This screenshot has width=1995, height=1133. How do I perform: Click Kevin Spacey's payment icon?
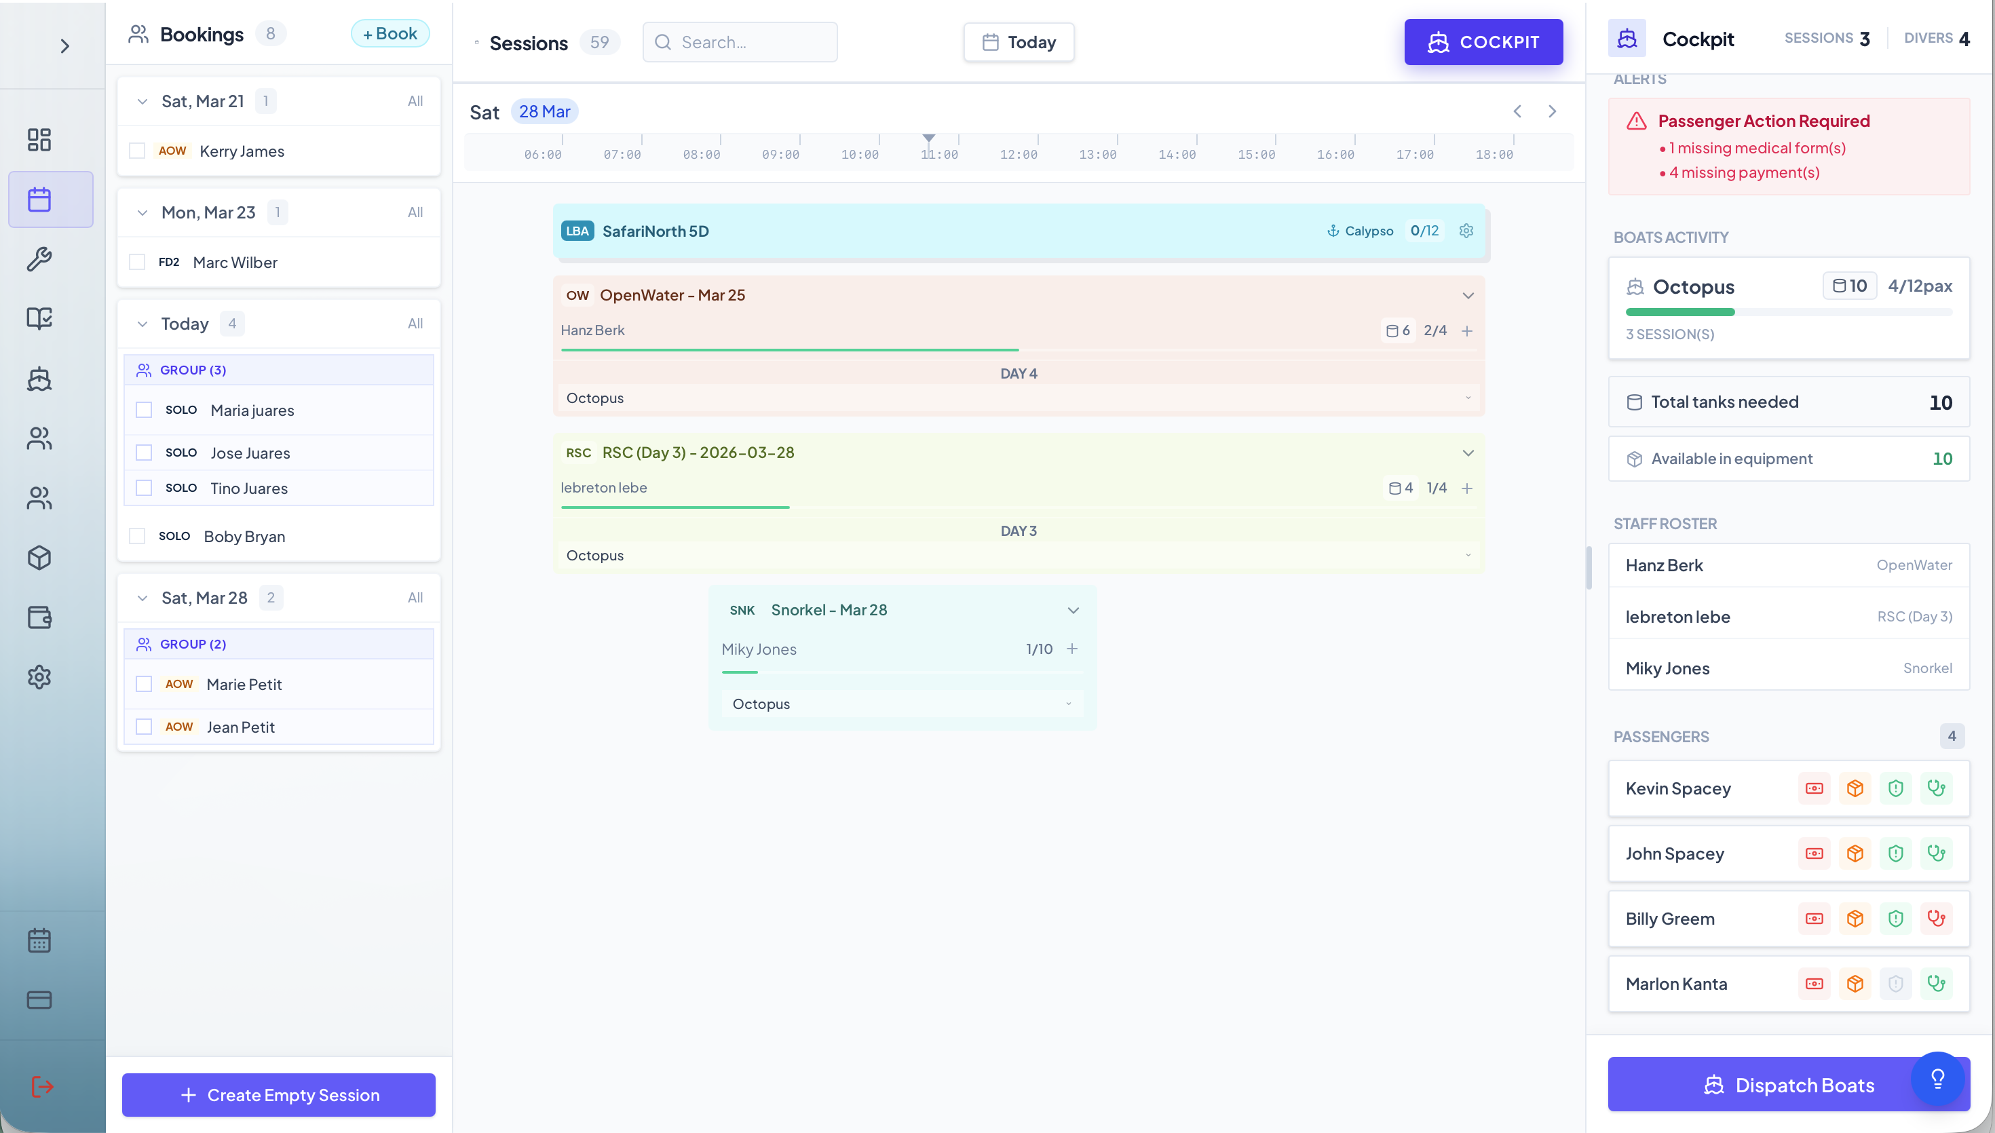click(x=1814, y=788)
